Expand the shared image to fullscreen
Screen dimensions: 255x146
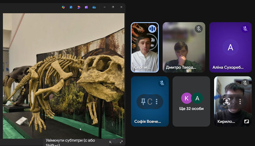[x=121, y=142]
